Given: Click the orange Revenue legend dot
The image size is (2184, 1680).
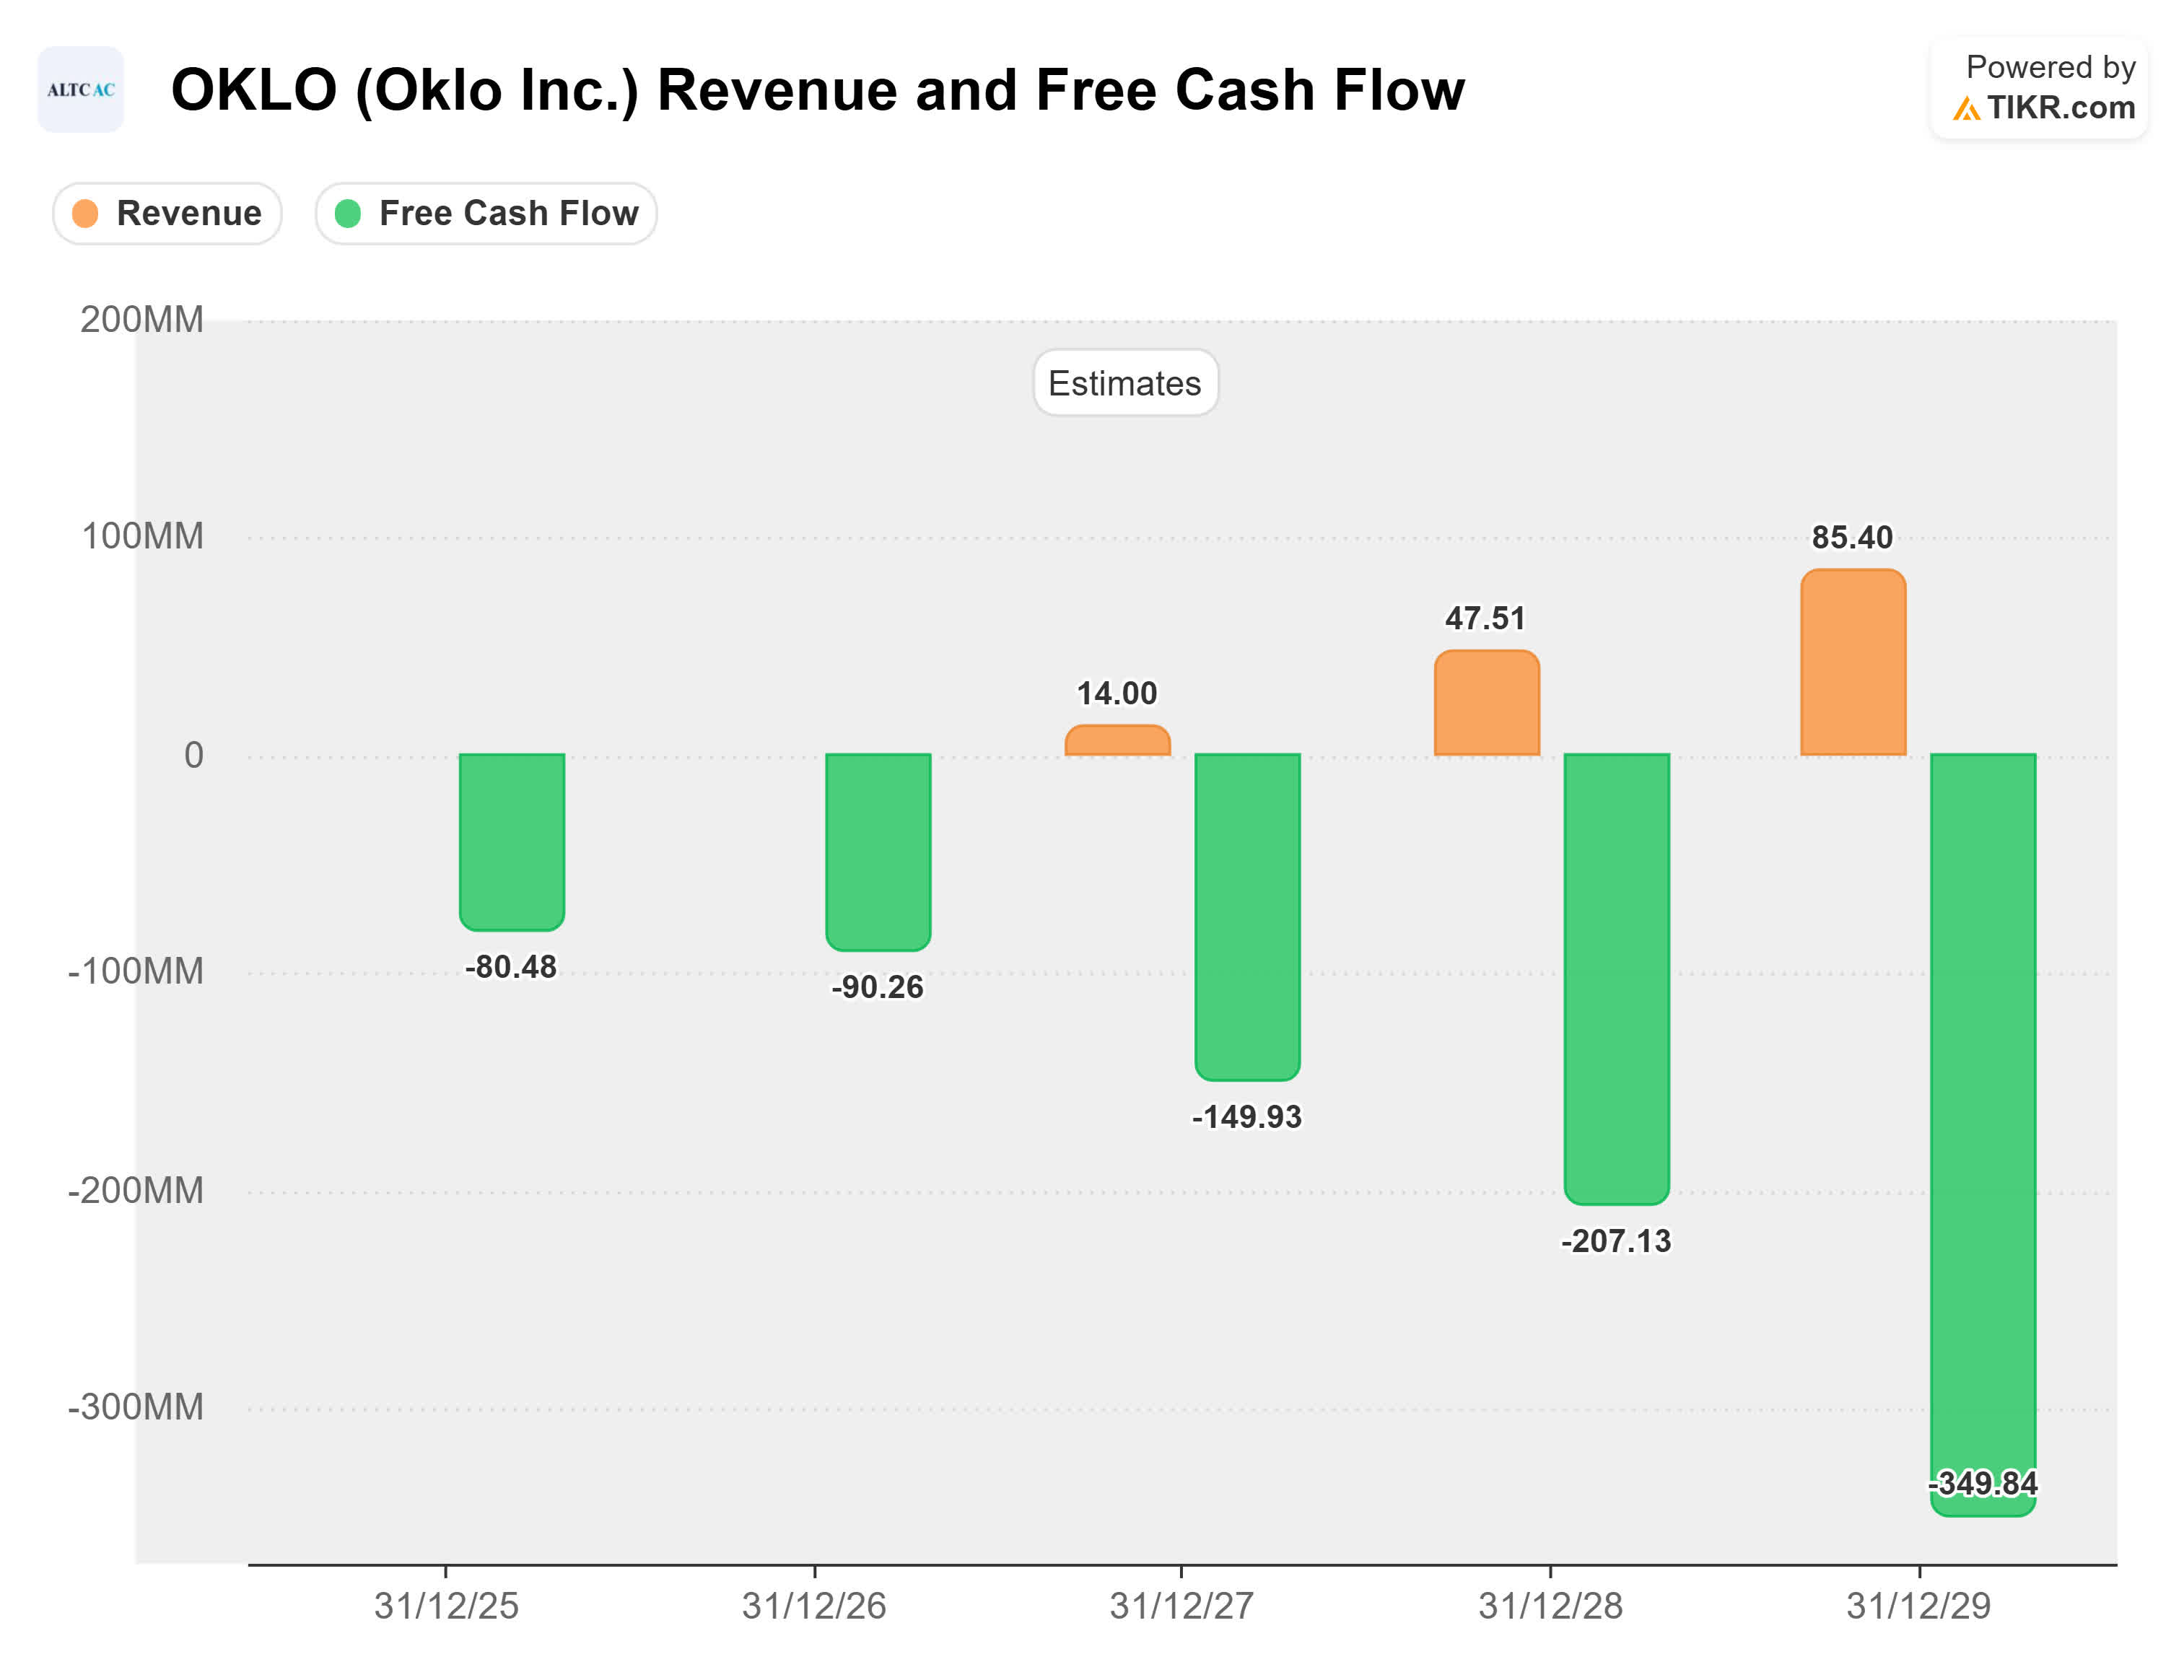Looking at the screenshot, I should [85, 212].
